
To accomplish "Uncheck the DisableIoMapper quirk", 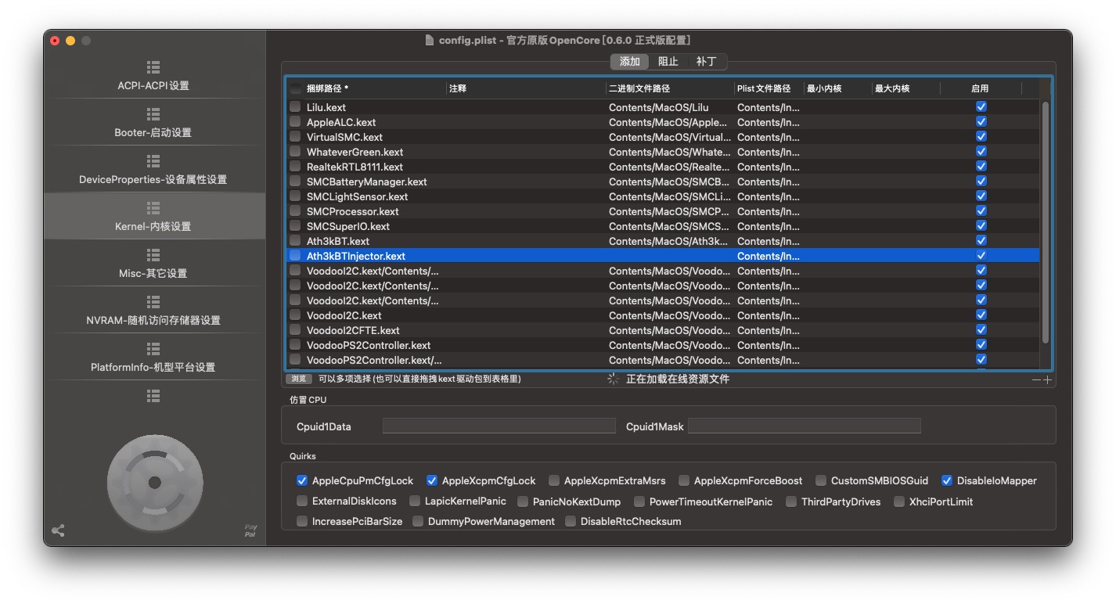I will pos(947,480).
